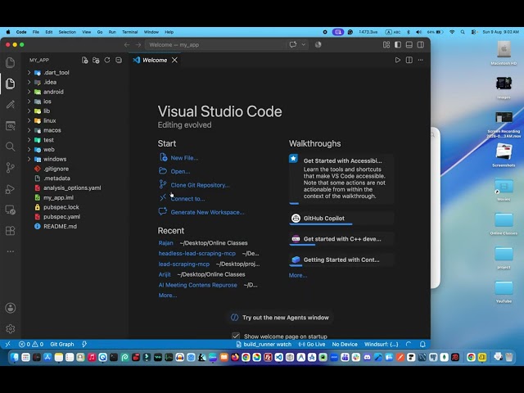Open the Selection menu
Image resolution: width=524 pixels, height=393 pixels.
(x=67, y=32)
